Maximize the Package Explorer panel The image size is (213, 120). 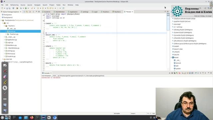tap(39, 12)
